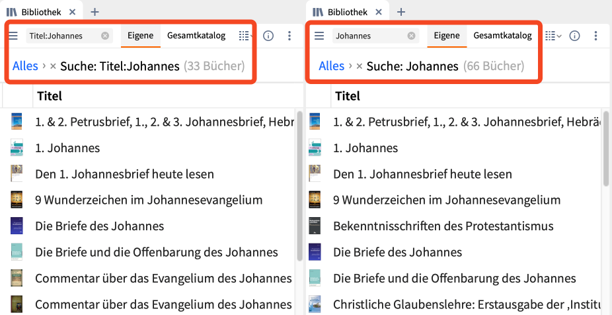Switch right panel to Gesamtkatalog
612x315 pixels.
(x=502, y=36)
